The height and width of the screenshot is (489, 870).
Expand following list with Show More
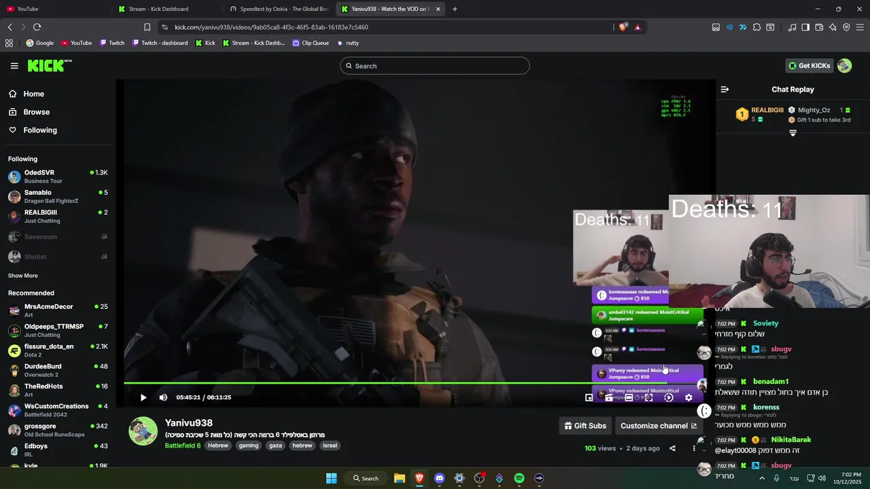[23, 276]
